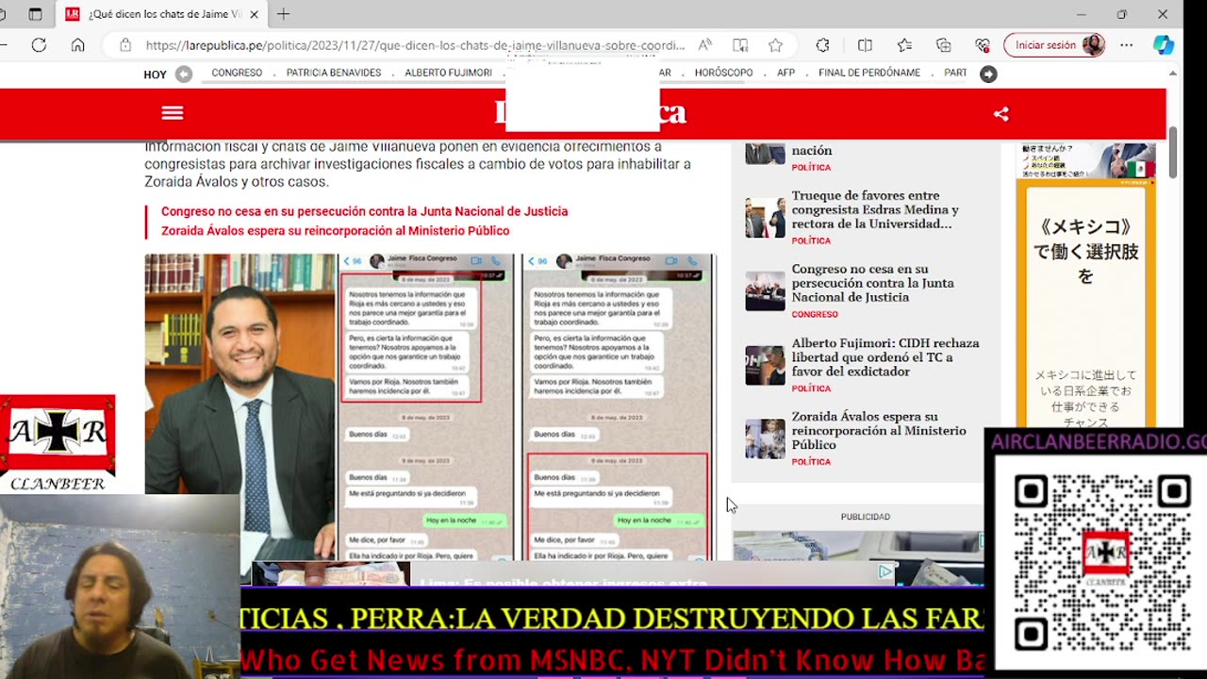The height and width of the screenshot is (679, 1207).
Task: Open Browser Essentials heart icon
Action: (983, 45)
